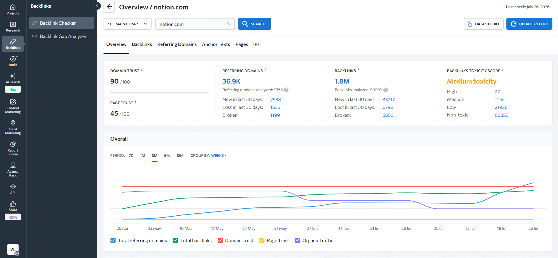Set chart period to 1M

tap(143, 155)
